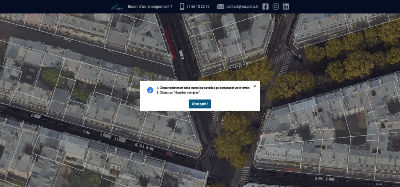The height and width of the screenshot is (187, 400).
Task: Open the LinkedIn page icon
Action: pyautogui.click(x=286, y=7)
